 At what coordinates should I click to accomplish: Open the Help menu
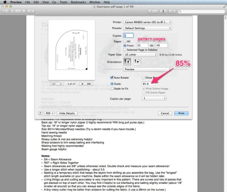[107, 2]
